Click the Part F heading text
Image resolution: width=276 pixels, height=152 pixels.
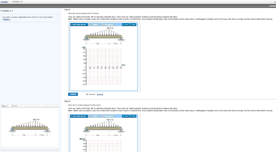click(67, 102)
